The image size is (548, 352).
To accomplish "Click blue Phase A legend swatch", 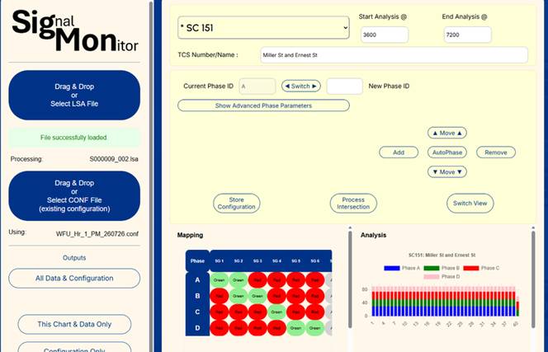I will coord(392,268).
